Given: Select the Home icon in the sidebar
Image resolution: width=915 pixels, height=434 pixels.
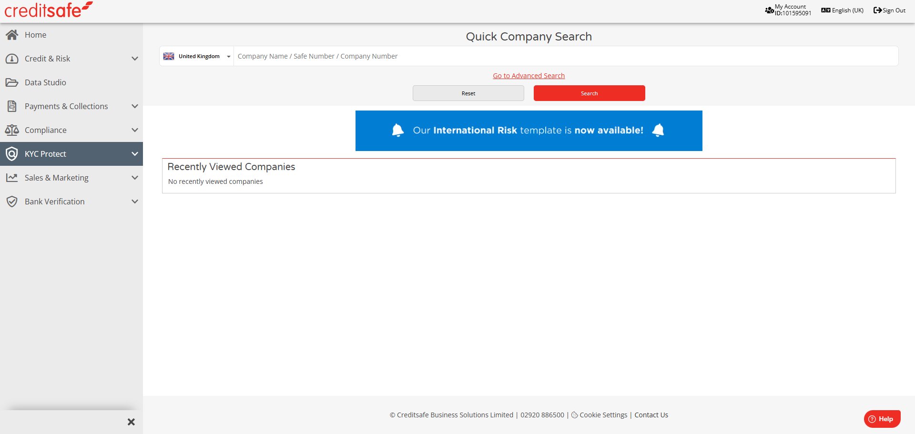Looking at the screenshot, I should click(x=12, y=34).
